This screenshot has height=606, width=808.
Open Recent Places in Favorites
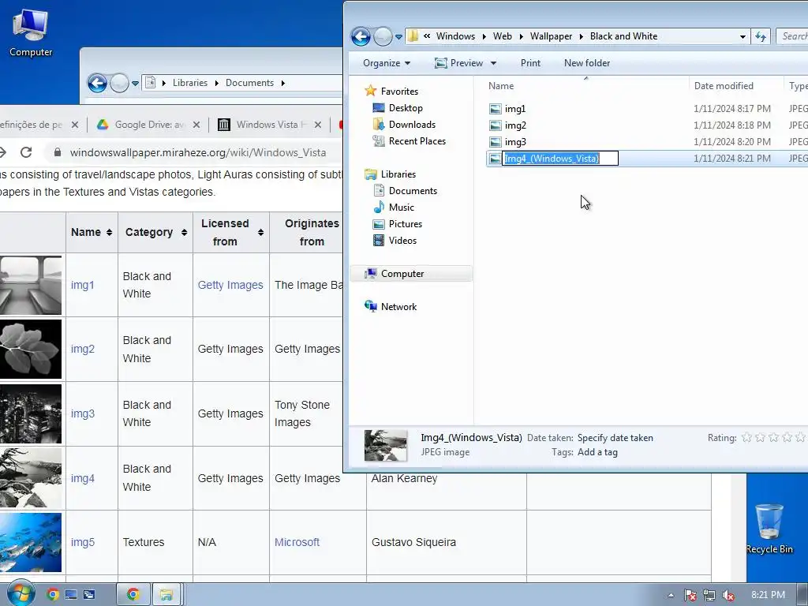point(417,141)
